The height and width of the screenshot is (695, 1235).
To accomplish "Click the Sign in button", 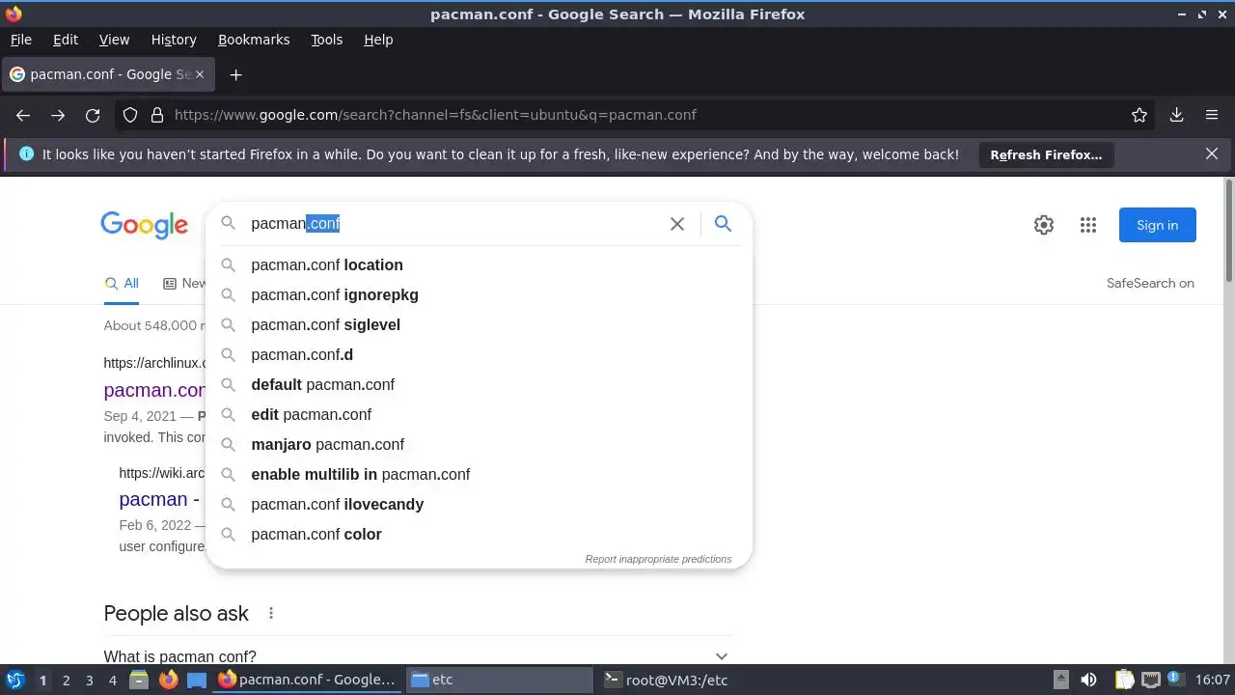I will click(1158, 225).
